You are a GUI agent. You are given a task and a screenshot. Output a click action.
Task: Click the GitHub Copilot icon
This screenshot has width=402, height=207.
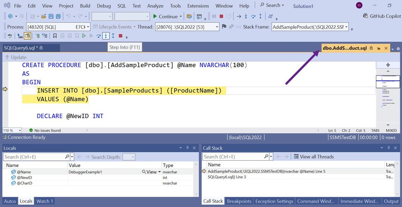[x=366, y=16]
